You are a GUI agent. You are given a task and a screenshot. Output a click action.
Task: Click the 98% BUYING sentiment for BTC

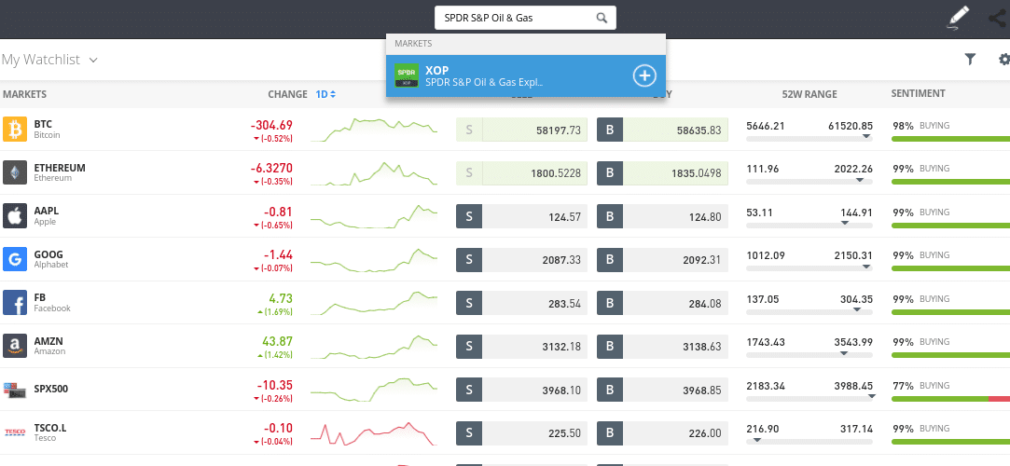click(920, 126)
